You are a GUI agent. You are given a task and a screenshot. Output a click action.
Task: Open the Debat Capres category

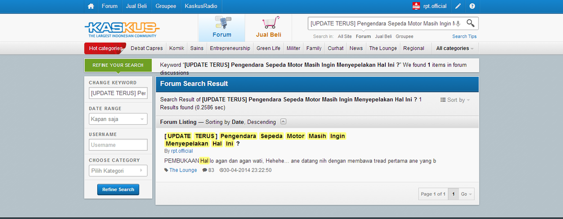click(146, 48)
